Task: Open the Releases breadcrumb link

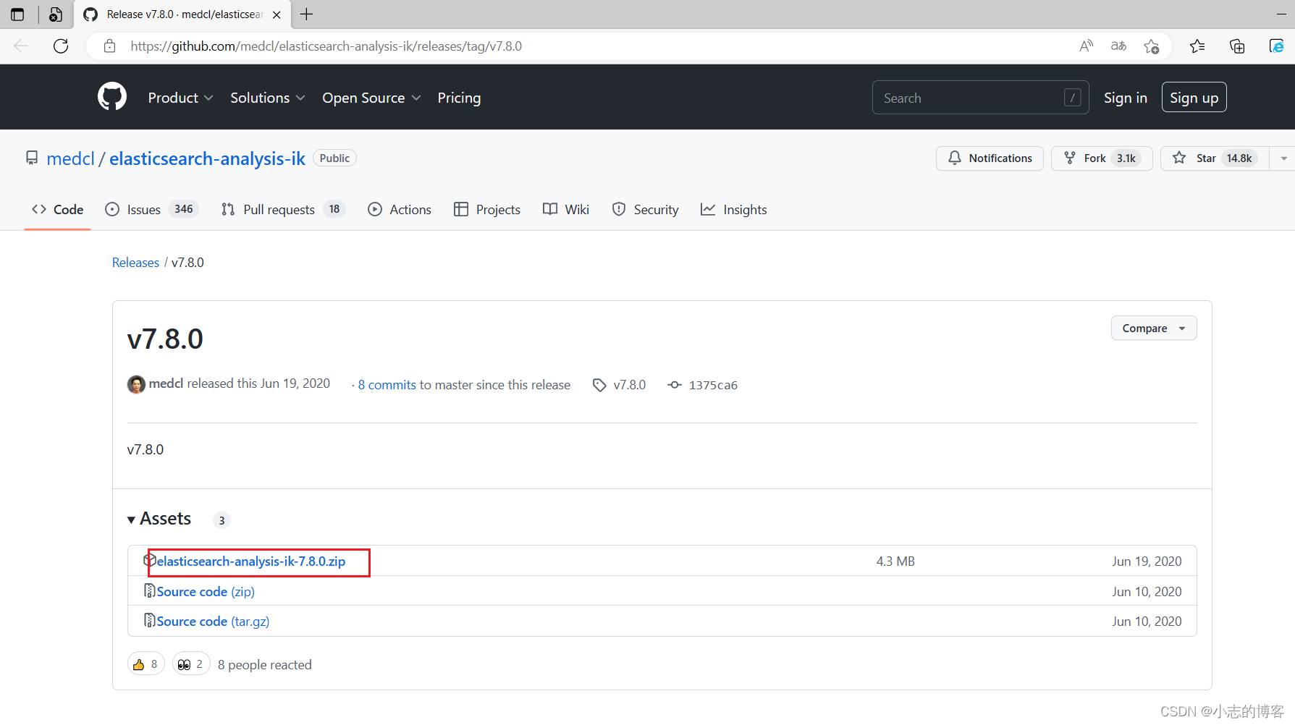Action: click(x=135, y=262)
